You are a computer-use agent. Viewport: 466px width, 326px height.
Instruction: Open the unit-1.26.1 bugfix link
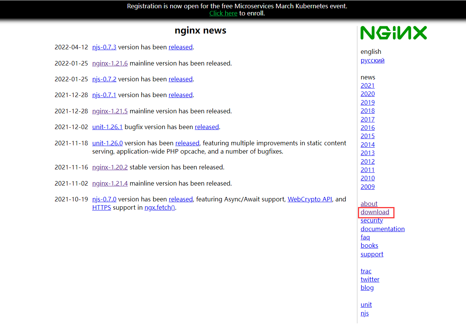pos(107,127)
